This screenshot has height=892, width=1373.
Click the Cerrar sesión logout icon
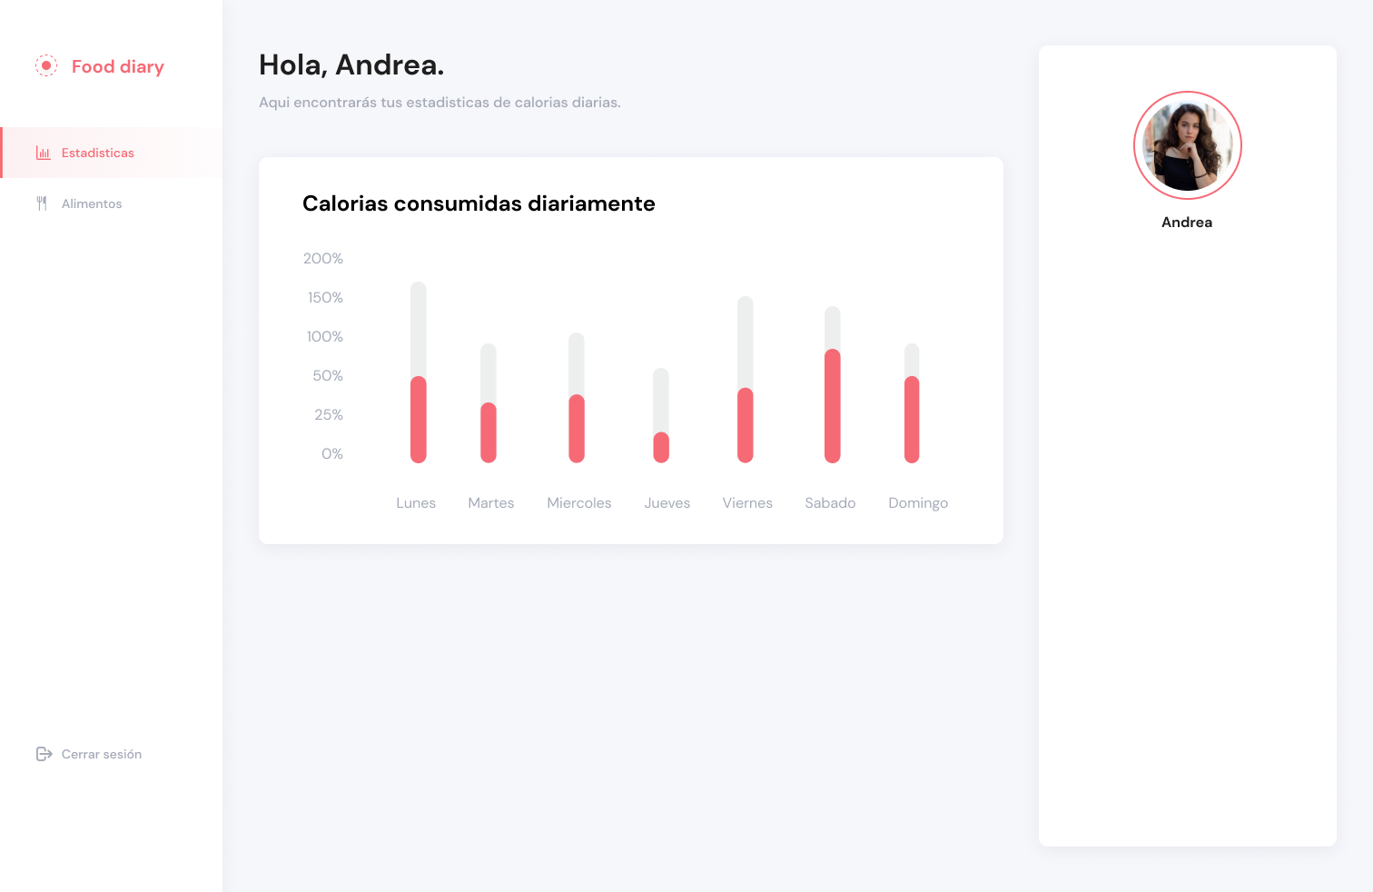[x=44, y=754]
